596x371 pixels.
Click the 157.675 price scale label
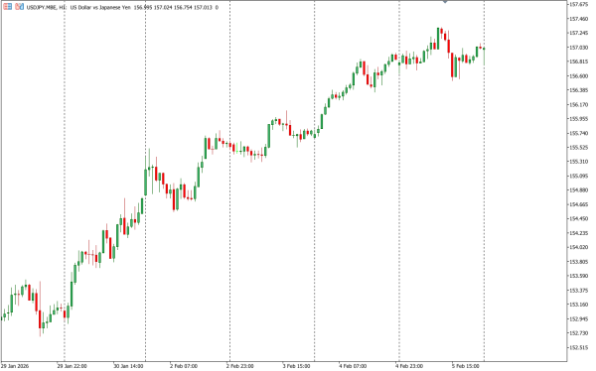pyautogui.click(x=578, y=5)
